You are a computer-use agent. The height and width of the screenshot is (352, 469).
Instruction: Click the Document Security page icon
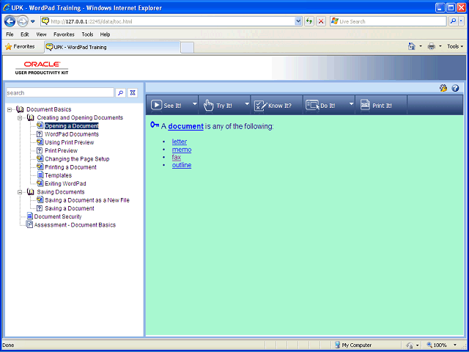29,216
